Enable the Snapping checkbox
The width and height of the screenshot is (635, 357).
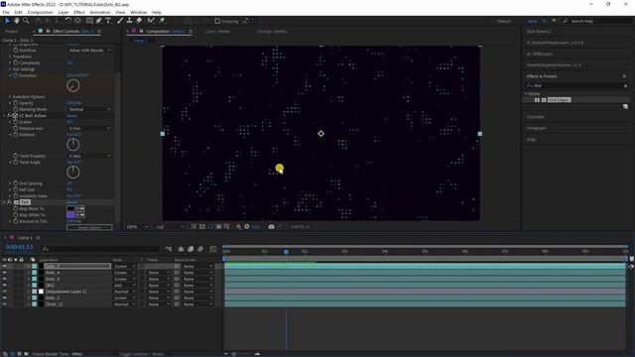217,21
